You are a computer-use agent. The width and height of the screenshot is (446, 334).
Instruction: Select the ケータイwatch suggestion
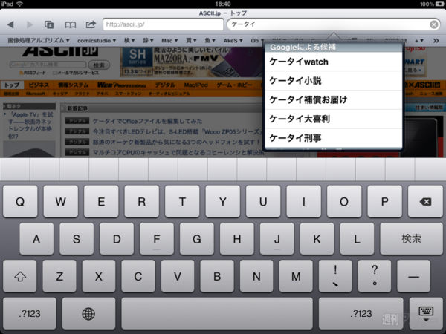pyautogui.click(x=333, y=62)
